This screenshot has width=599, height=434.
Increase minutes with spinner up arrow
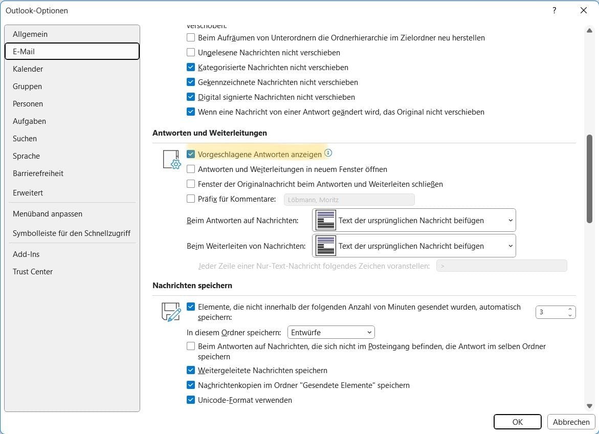click(570, 309)
